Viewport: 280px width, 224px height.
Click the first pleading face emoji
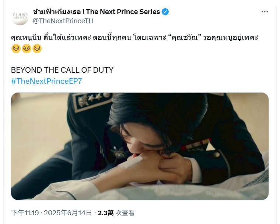click(x=16, y=48)
